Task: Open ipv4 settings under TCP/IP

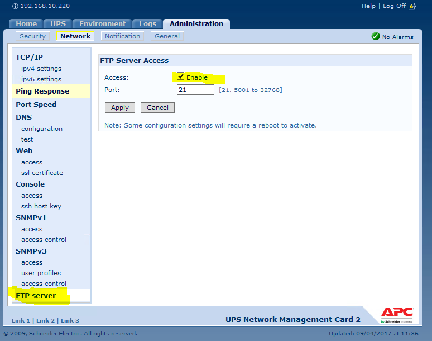Action: tap(41, 69)
